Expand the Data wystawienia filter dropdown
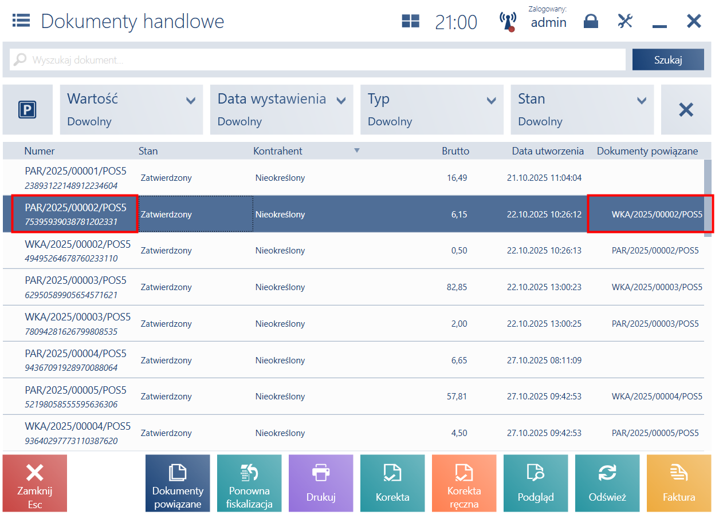The height and width of the screenshot is (515, 715). point(281,110)
